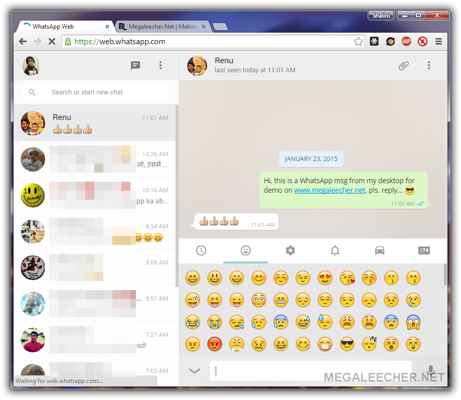
Task: Open the chat from 8:51 AM
Action: [x=95, y=304]
